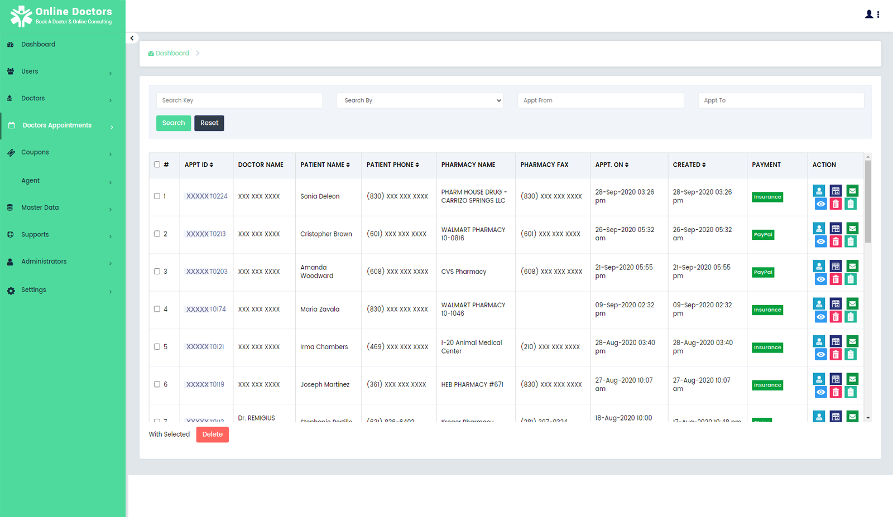Open the Search By dropdown

tap(420, 100)
